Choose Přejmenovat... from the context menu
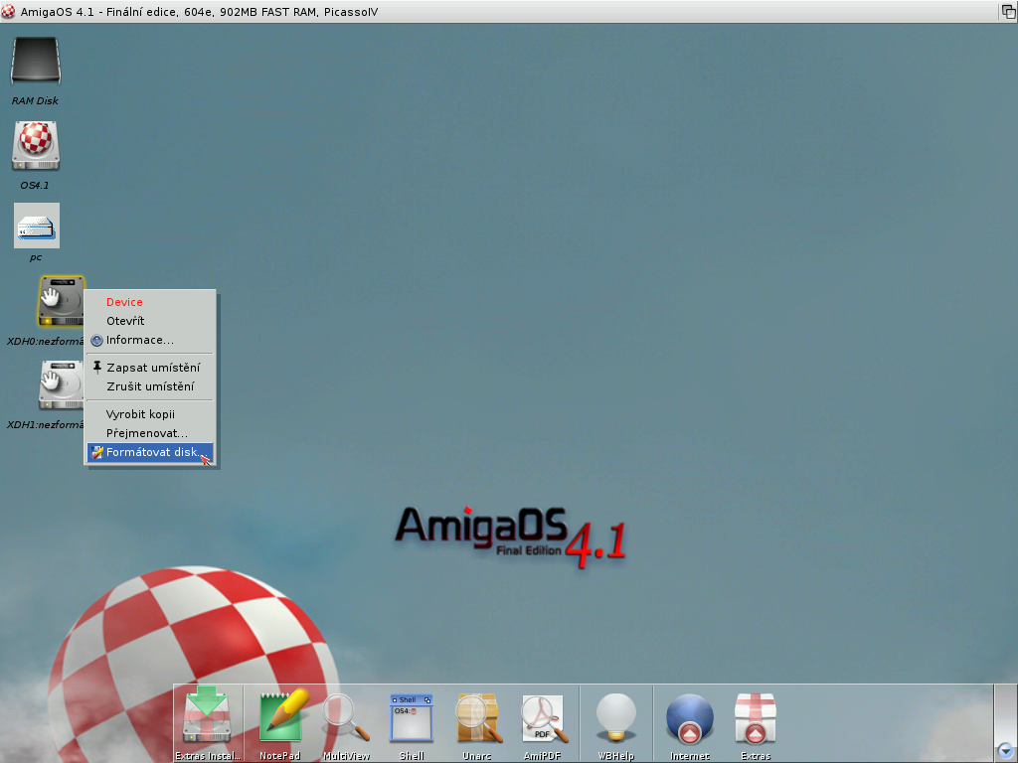Viewport: 1018px width, 763px height. [x=150, y=433]
